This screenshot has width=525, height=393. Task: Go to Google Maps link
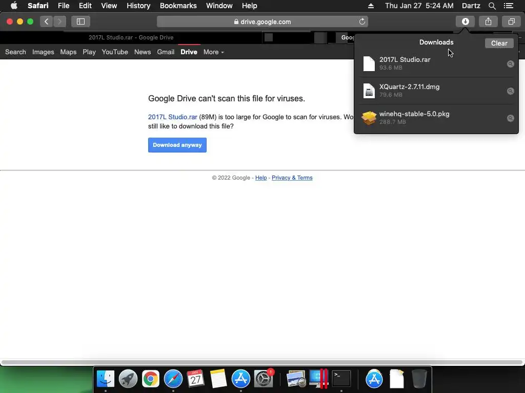(68, 52)
